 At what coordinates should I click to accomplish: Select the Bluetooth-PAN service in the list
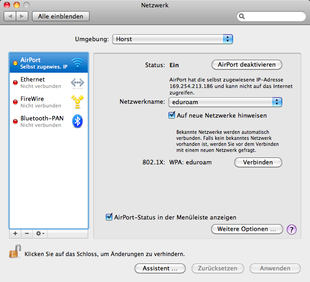pos(49,121)
